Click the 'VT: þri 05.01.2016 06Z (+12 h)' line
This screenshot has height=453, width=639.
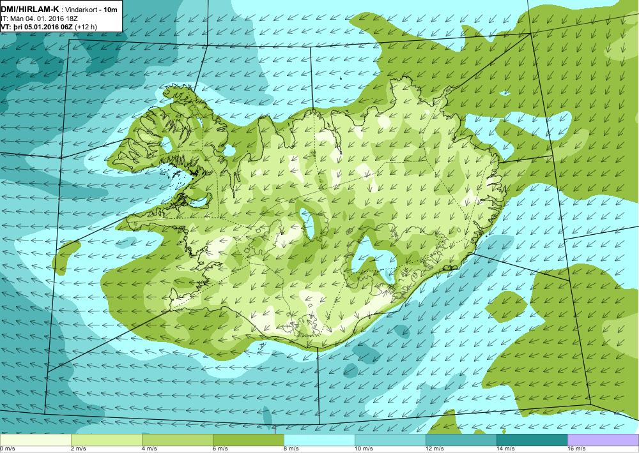click(49, 27)
